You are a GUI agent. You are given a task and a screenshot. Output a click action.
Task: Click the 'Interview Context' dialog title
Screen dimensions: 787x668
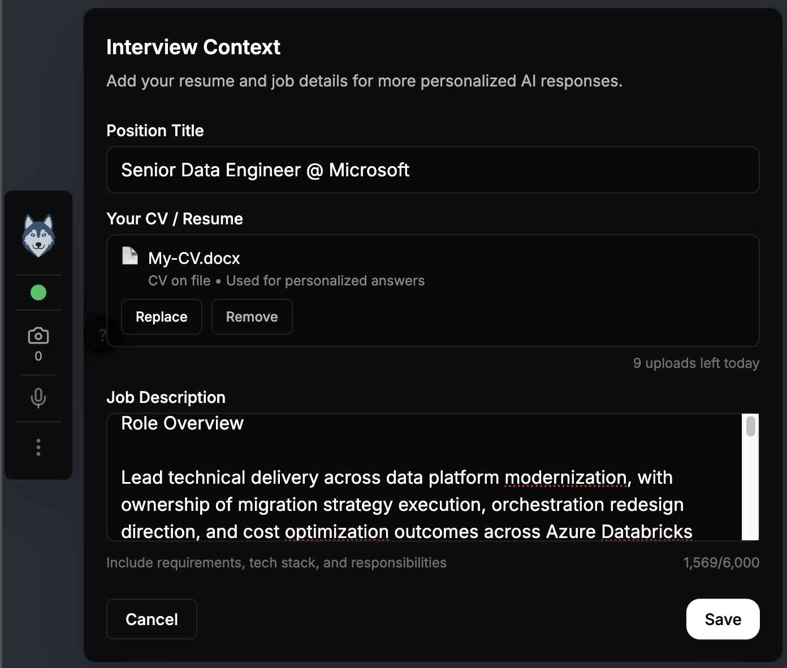(193, 47)
